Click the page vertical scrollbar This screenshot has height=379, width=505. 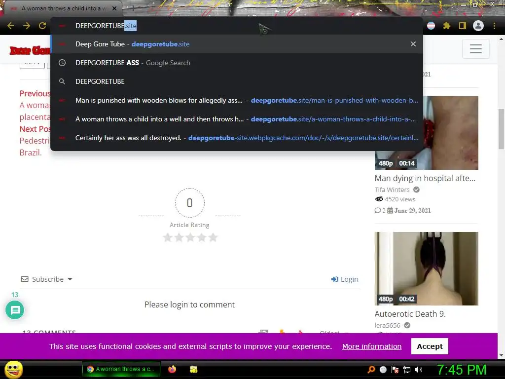click(x=501, y=129)
